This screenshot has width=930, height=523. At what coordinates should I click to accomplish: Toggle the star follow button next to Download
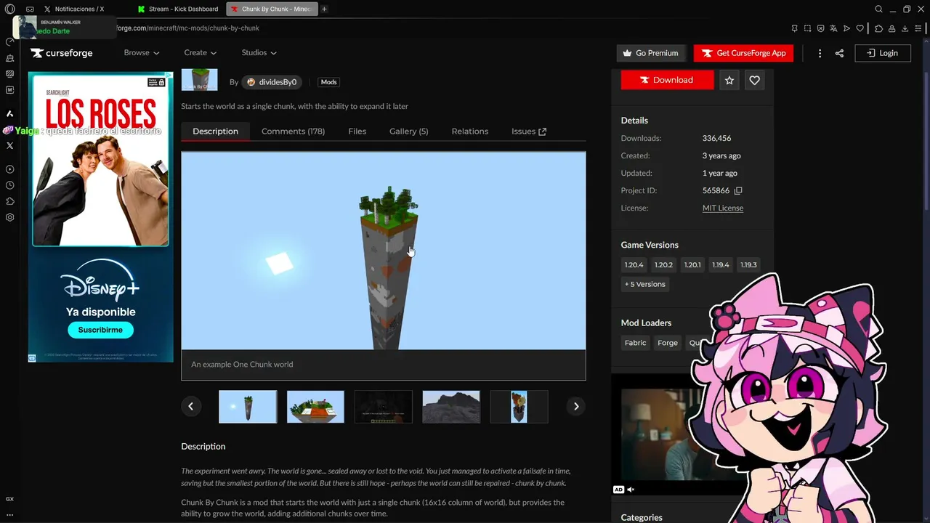tap(729, 81)
